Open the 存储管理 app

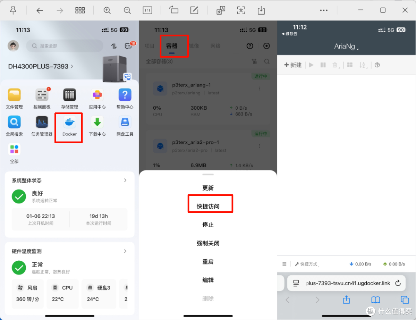coord(69,98)
